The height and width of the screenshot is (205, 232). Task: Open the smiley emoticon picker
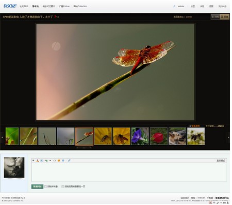pyautogui.click(x=59, y=161)
